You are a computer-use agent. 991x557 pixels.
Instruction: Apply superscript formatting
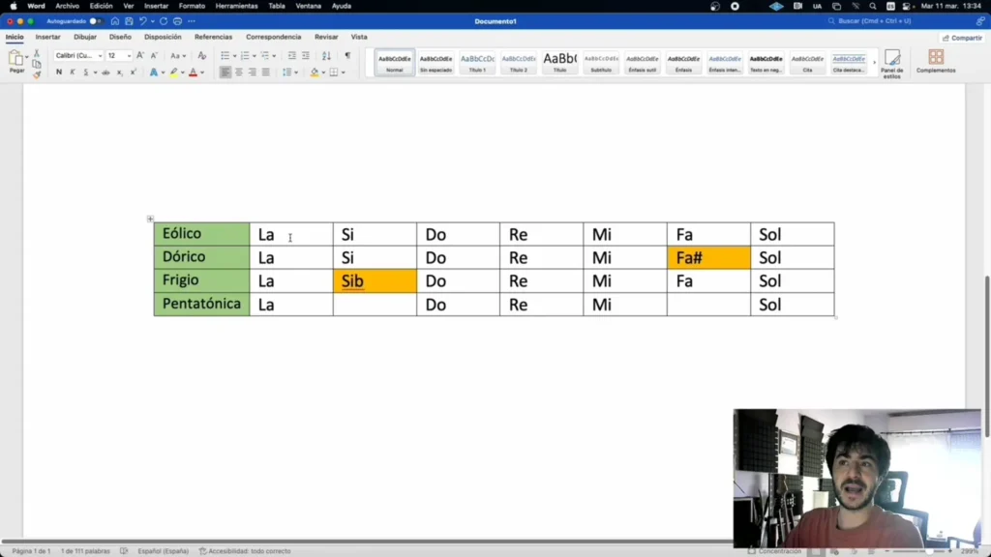pos(134,73)
